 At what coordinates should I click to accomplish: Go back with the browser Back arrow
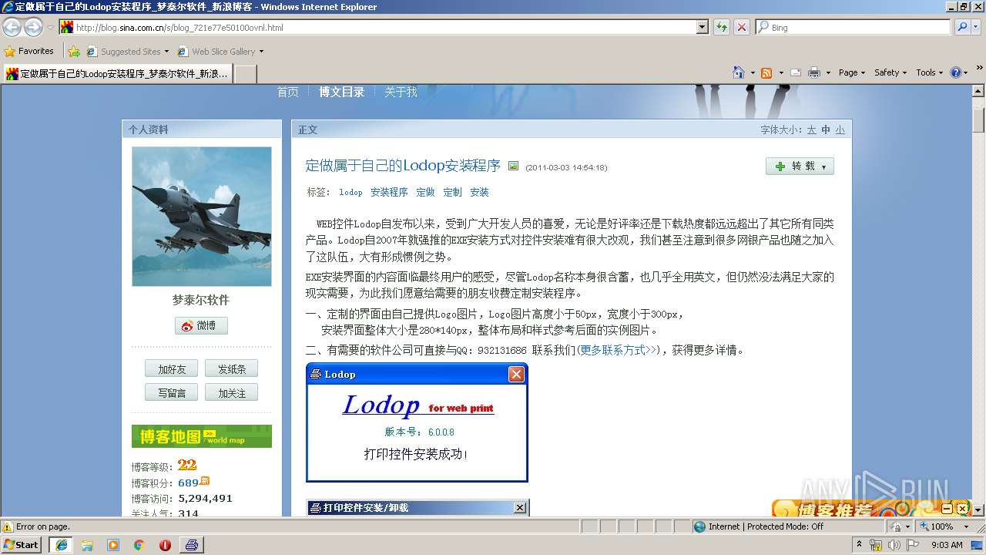[x=12, y=28]
